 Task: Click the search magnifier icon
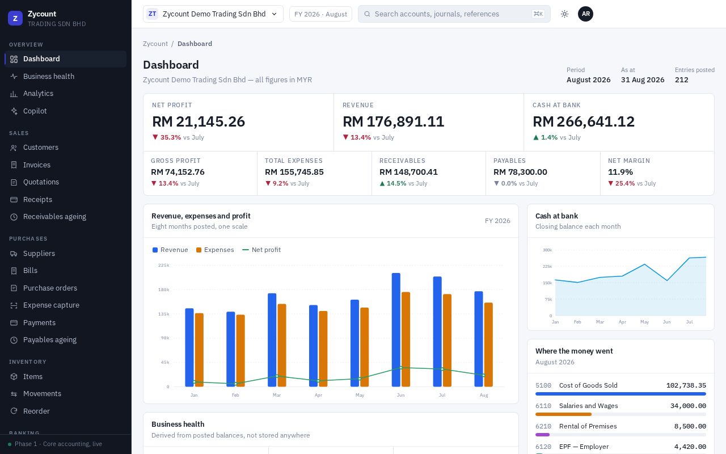pyautogui.click(x=368, y=14)
